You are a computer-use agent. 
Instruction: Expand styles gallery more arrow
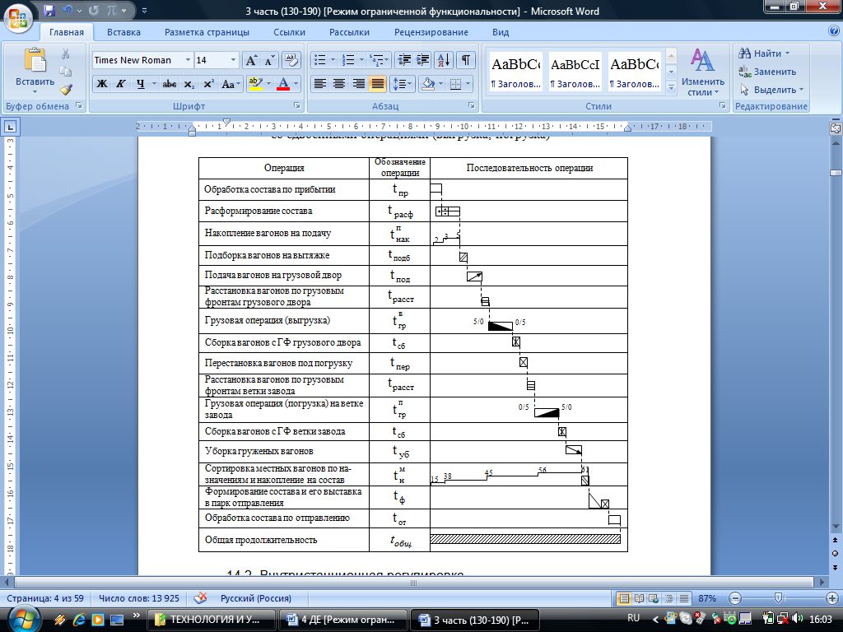tap(671, 87)
